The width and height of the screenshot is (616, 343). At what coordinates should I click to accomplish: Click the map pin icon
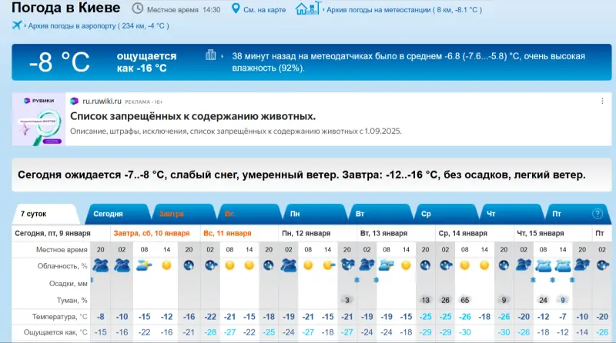pyautogui.click(x=236, y=9)
